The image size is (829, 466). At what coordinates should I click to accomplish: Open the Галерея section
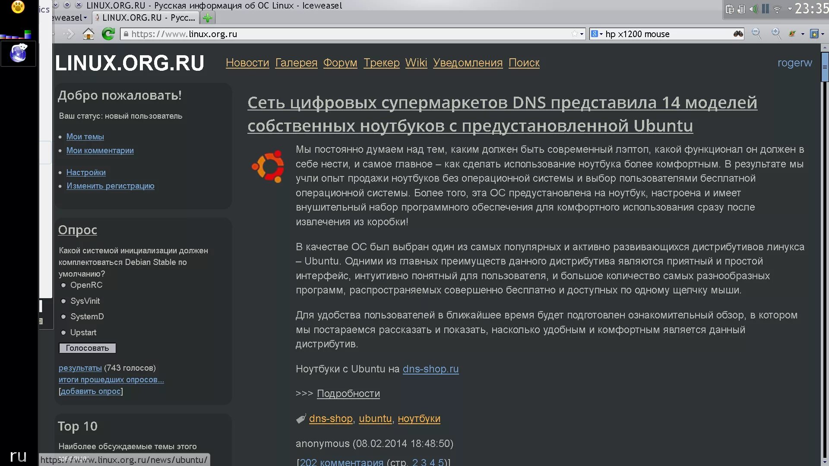point(296,63)
